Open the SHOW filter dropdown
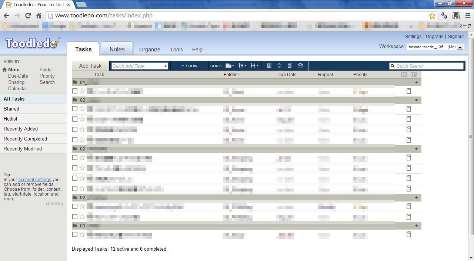 point(189,66)
